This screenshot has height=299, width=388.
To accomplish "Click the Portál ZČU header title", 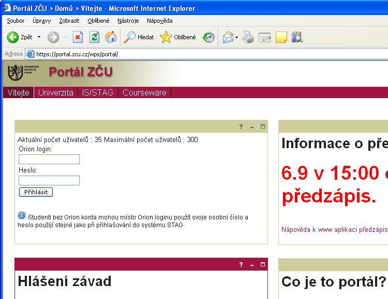I will pyautogui.click(x=81, y=72).
